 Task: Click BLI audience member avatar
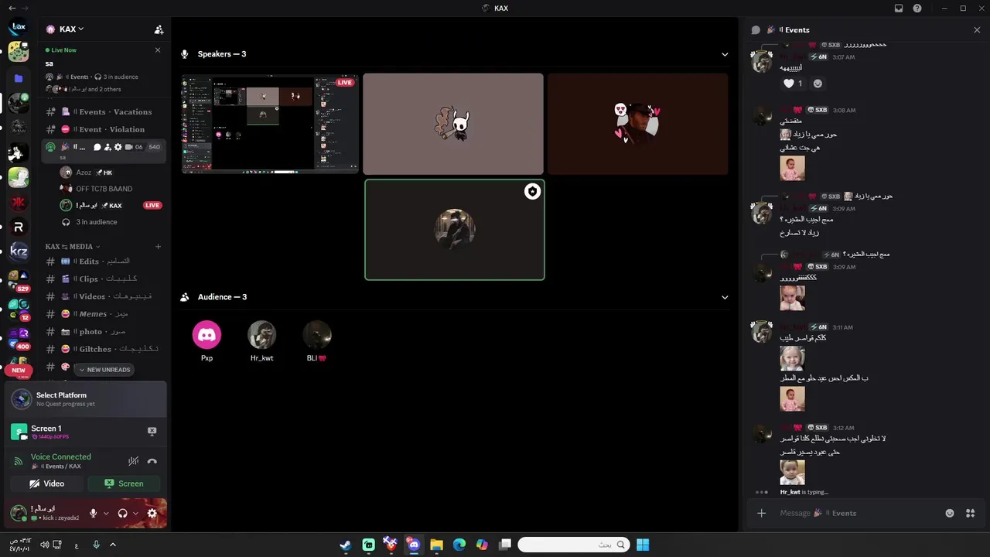317,335
